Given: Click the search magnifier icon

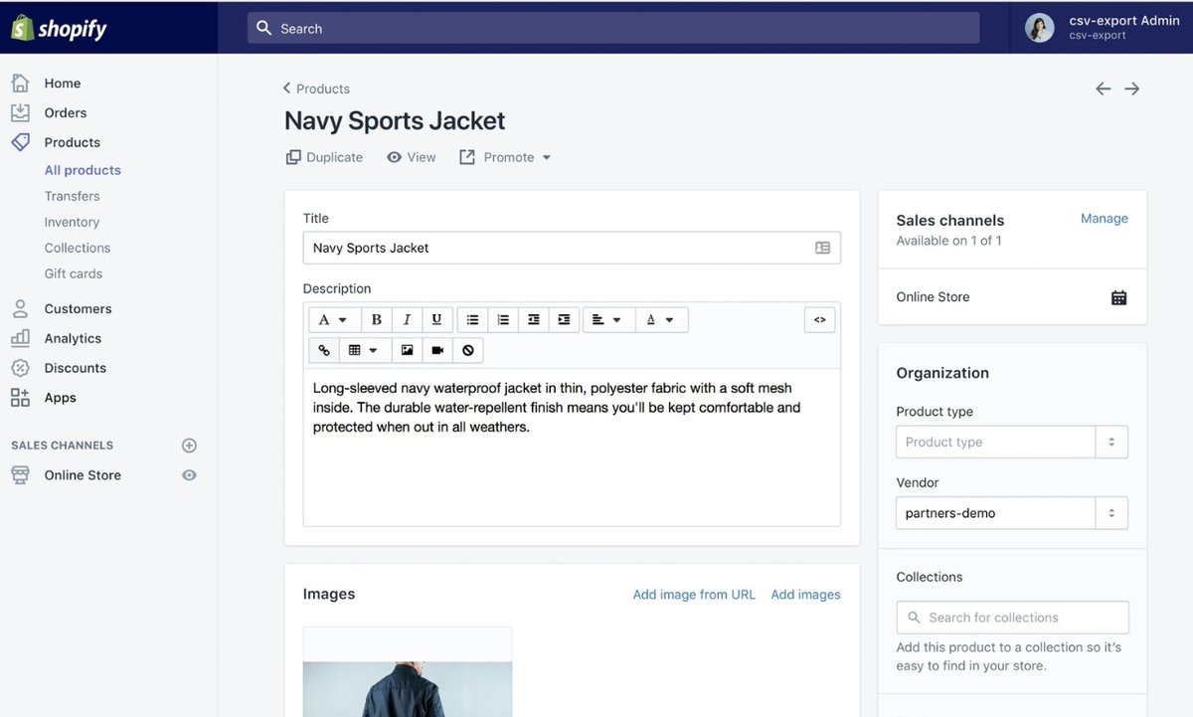Looking at the screenshot, I should 263,28.
